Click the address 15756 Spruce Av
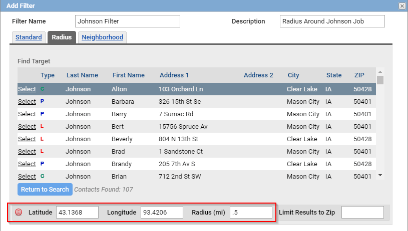 [183, 126]
